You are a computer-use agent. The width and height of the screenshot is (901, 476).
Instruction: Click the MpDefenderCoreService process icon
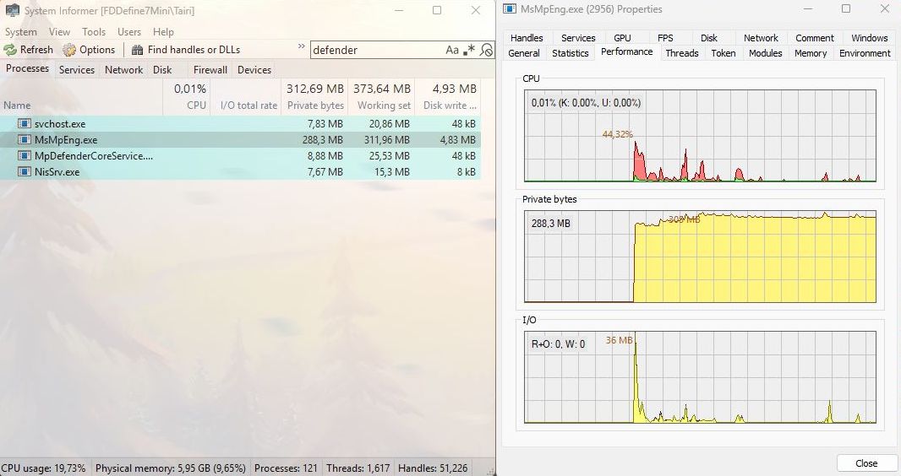coord(25,155)
